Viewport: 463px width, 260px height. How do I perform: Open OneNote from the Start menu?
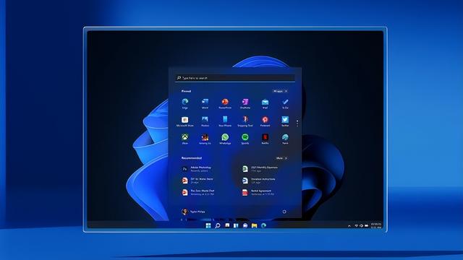pos(245,103)
